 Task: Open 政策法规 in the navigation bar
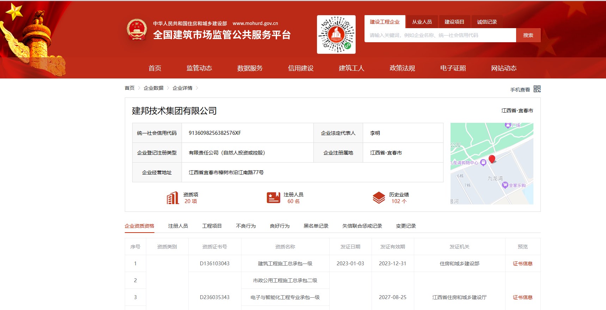(402, 68)
